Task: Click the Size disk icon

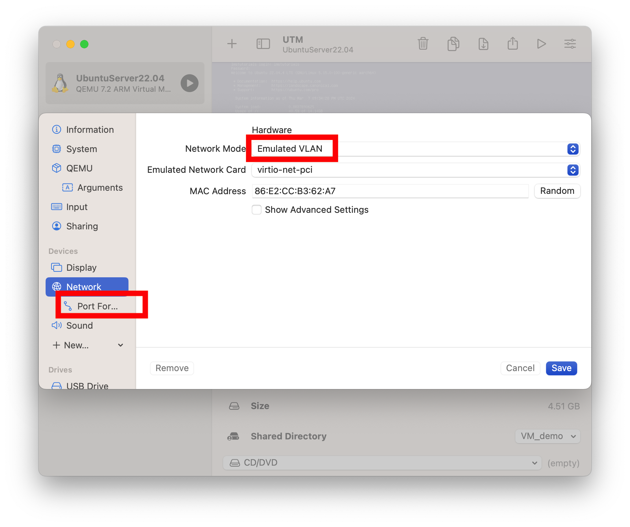Action: 234,406
